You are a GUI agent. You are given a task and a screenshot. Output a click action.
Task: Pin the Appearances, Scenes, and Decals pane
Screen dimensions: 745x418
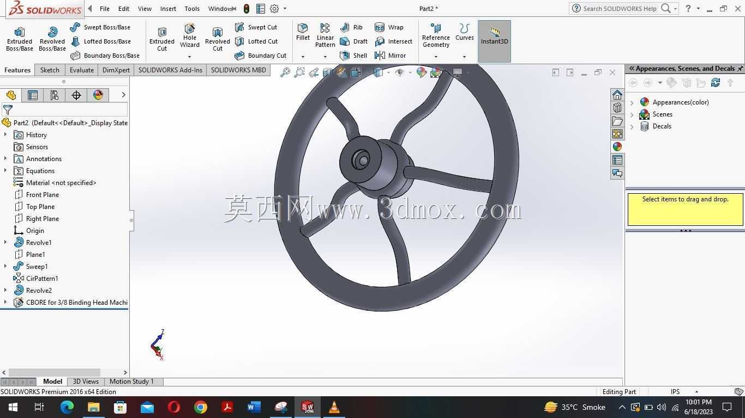click(740, 69)
